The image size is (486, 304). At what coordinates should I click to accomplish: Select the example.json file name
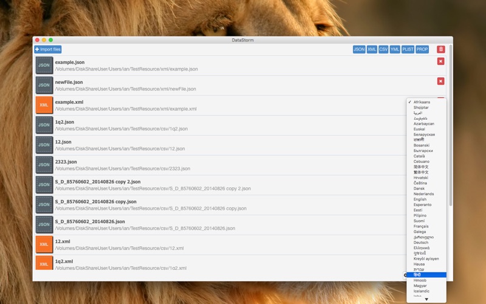point(70,63)
